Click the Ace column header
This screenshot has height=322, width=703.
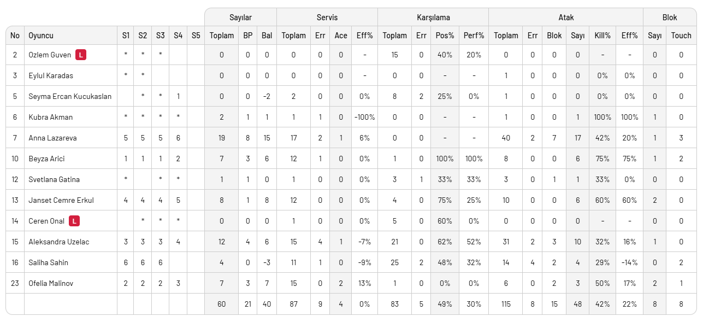pyautogui.click(x=341, y=36)
